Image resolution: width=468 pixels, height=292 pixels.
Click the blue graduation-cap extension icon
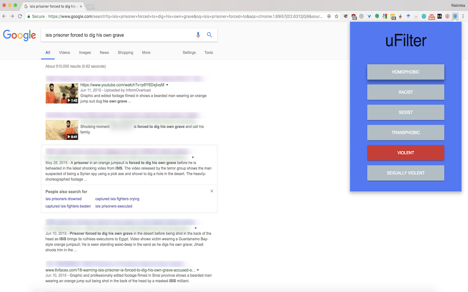click(408, 16)
